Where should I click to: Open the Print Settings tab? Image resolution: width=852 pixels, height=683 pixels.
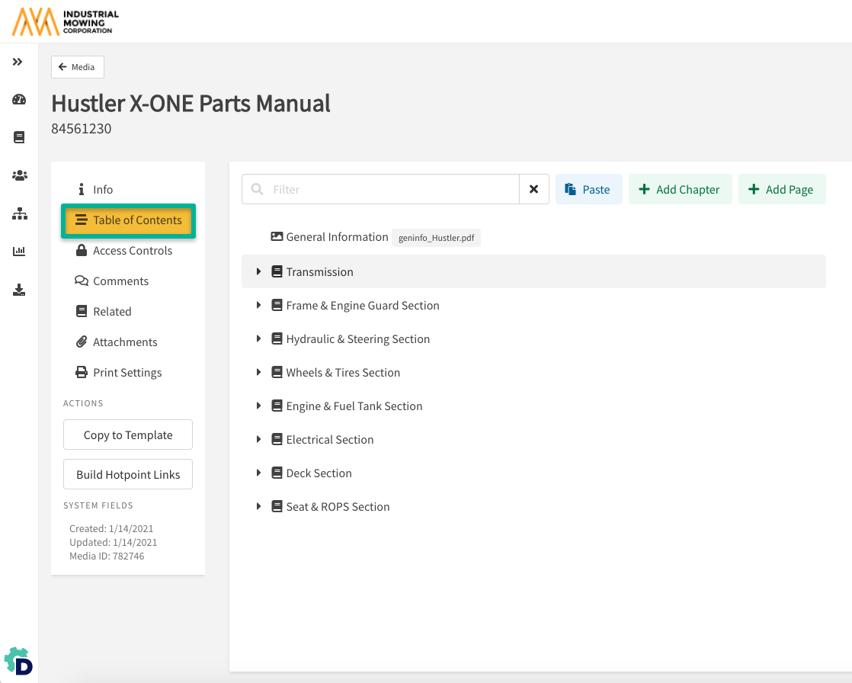point(127,373)
